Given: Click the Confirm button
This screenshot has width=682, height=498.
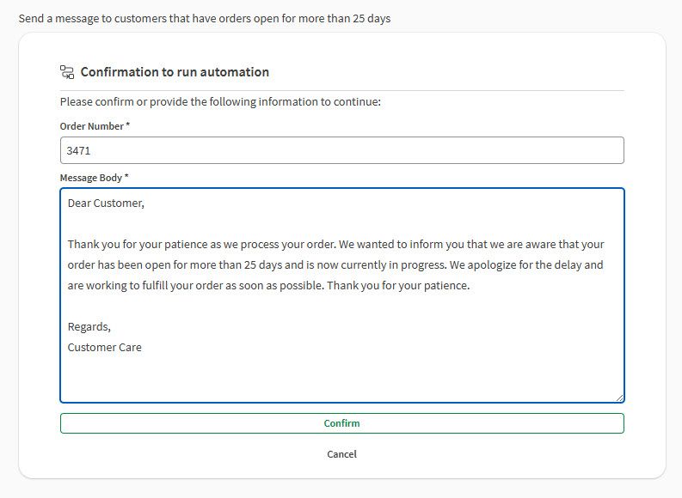Looking at the screenshot, I should (342, 423).
